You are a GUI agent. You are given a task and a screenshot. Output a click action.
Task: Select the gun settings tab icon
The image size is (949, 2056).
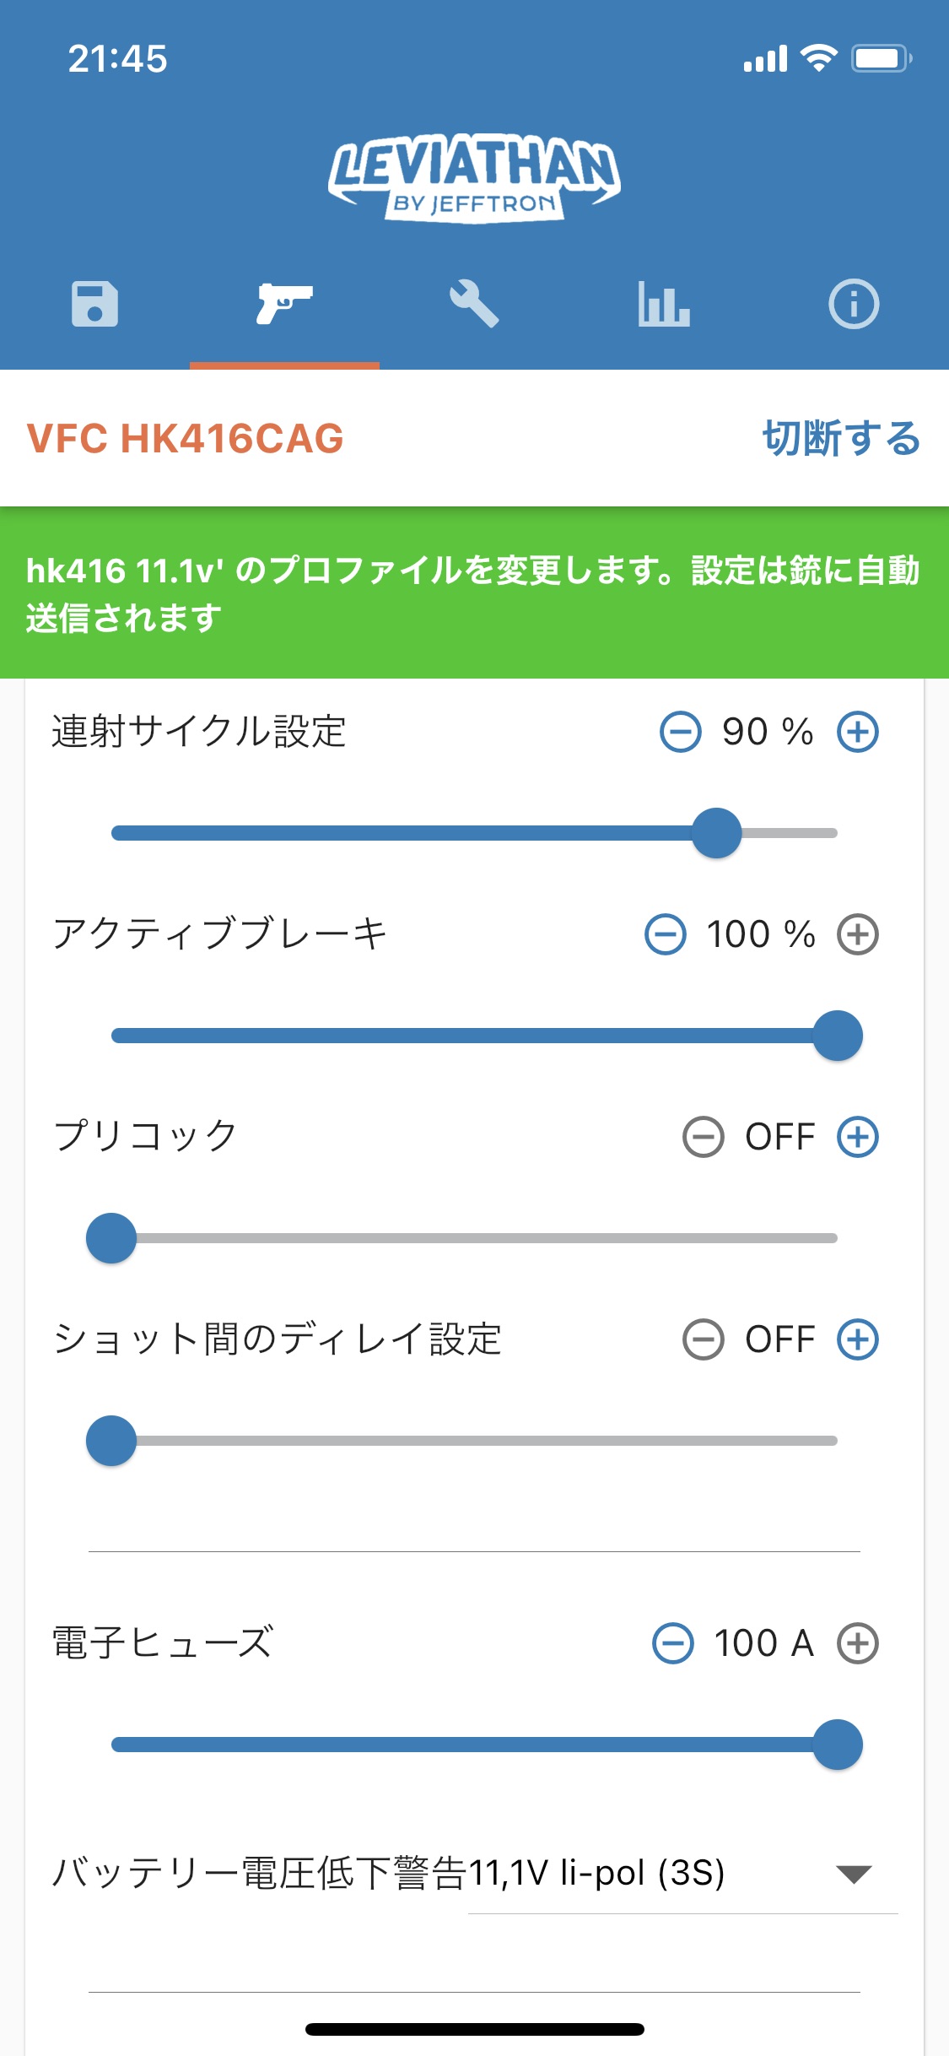(x=284, y=304)
